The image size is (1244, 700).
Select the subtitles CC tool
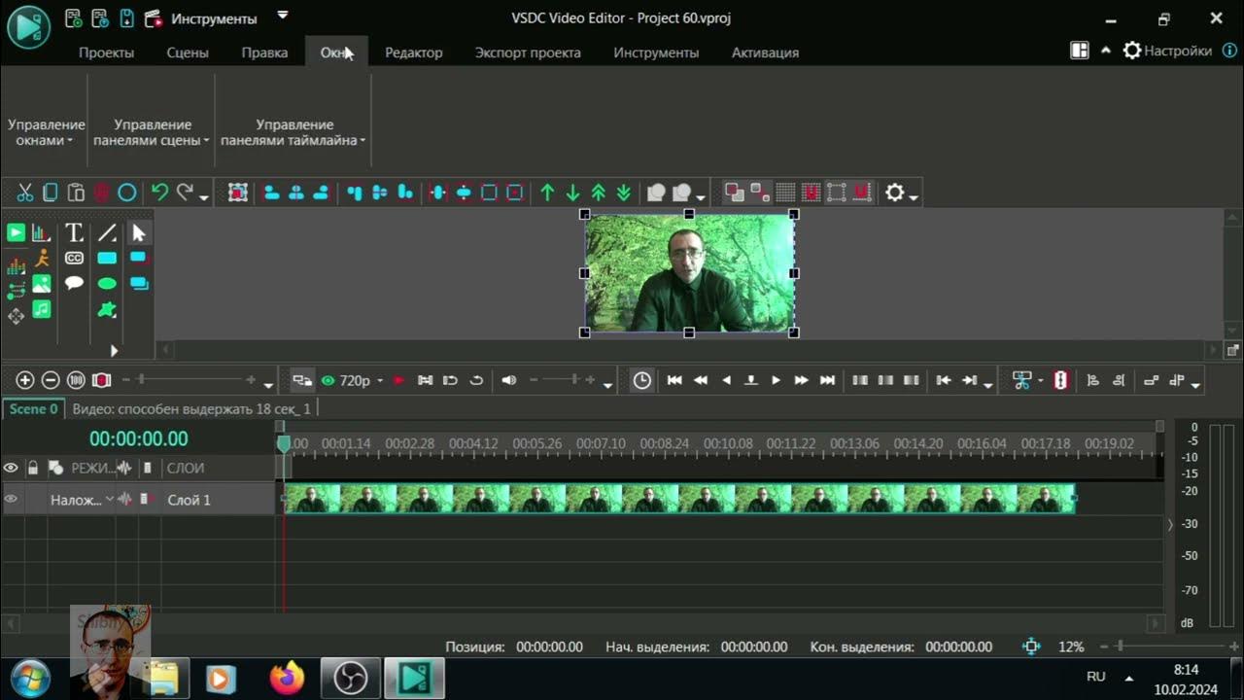pyautogui.click(x=74, y=258)
